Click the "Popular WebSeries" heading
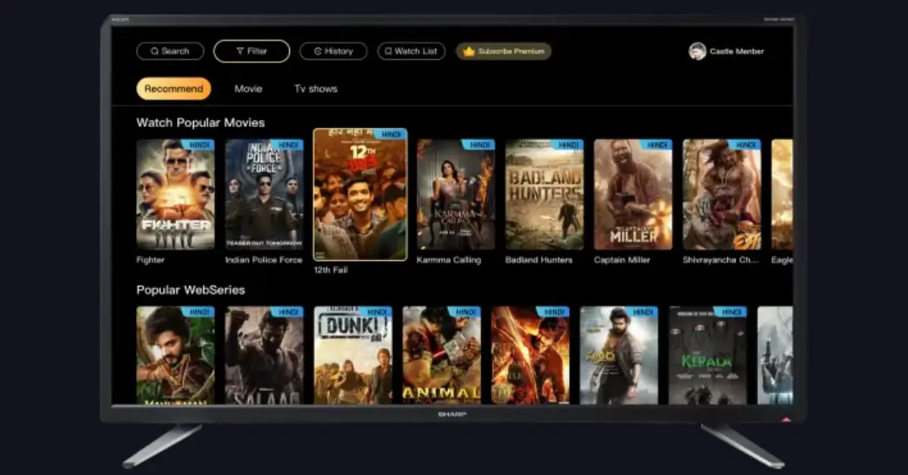This screenshot has width=908, height=475. click(x=191, y=290)
